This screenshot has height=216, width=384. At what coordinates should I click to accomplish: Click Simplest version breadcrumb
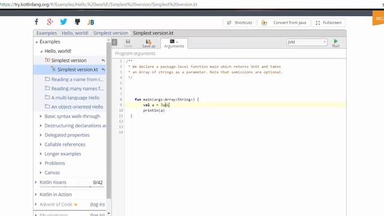pos(110,33)
